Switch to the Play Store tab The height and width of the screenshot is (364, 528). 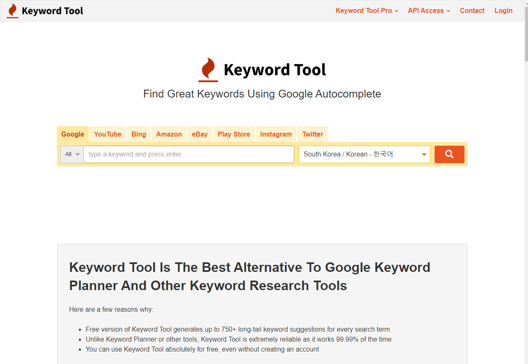pos(234,134)
